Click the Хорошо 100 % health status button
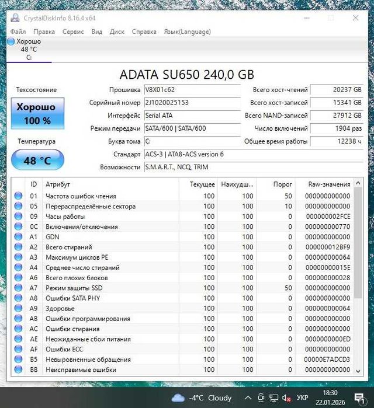 [37, 113]
